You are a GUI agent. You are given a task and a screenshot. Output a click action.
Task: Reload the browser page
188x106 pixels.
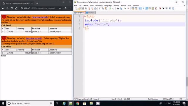[12, 8]
